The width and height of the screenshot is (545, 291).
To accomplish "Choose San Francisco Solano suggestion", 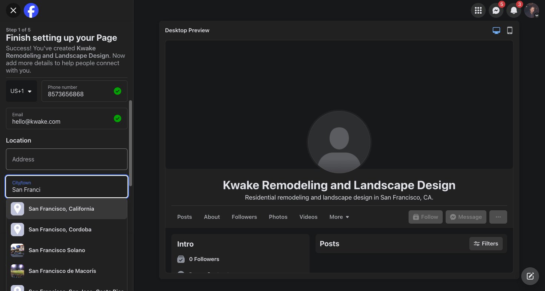I will tap(67, 250).
